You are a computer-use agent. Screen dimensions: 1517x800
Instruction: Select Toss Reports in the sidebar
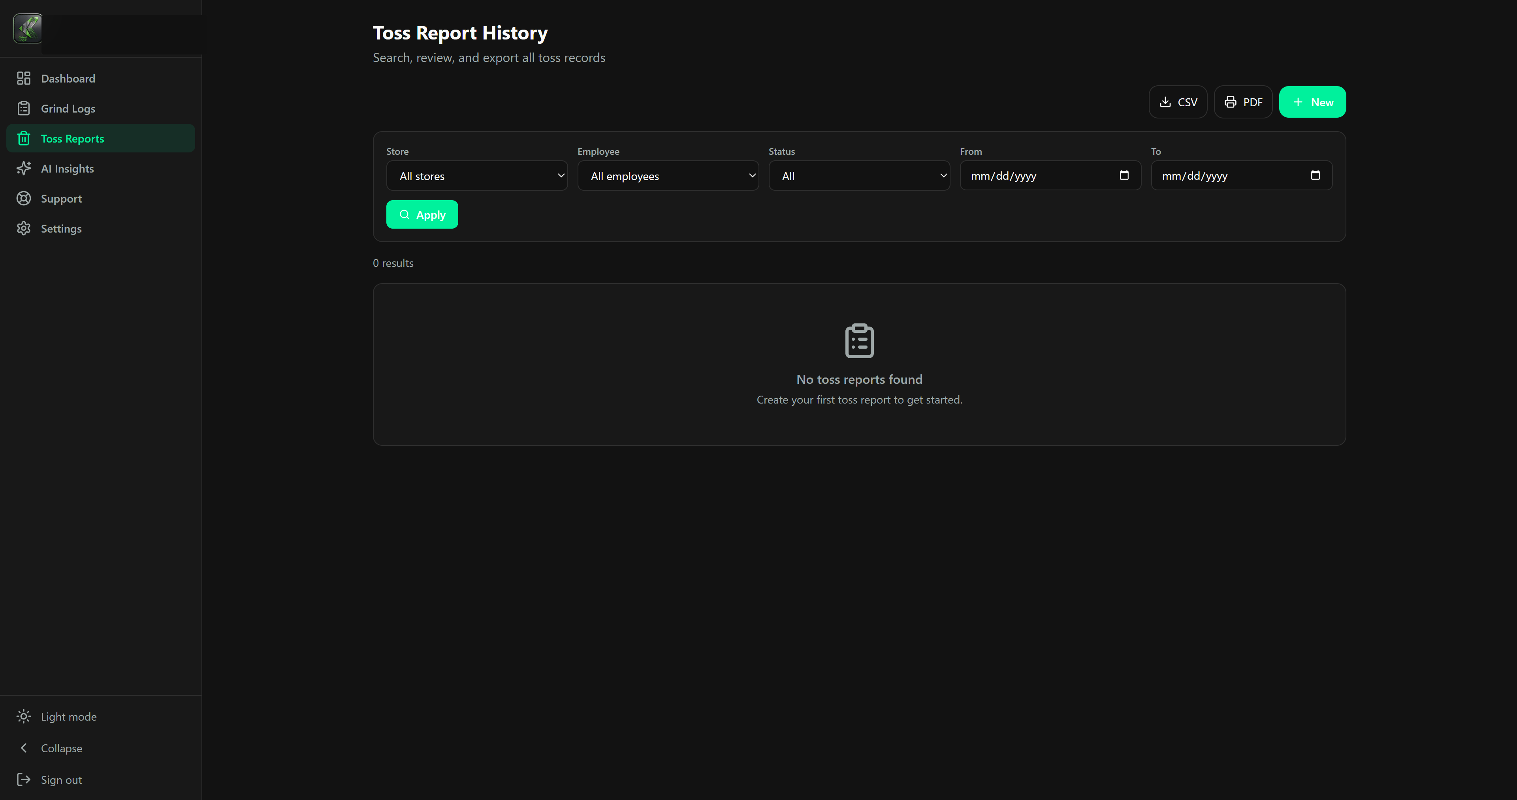click(101, 138)
